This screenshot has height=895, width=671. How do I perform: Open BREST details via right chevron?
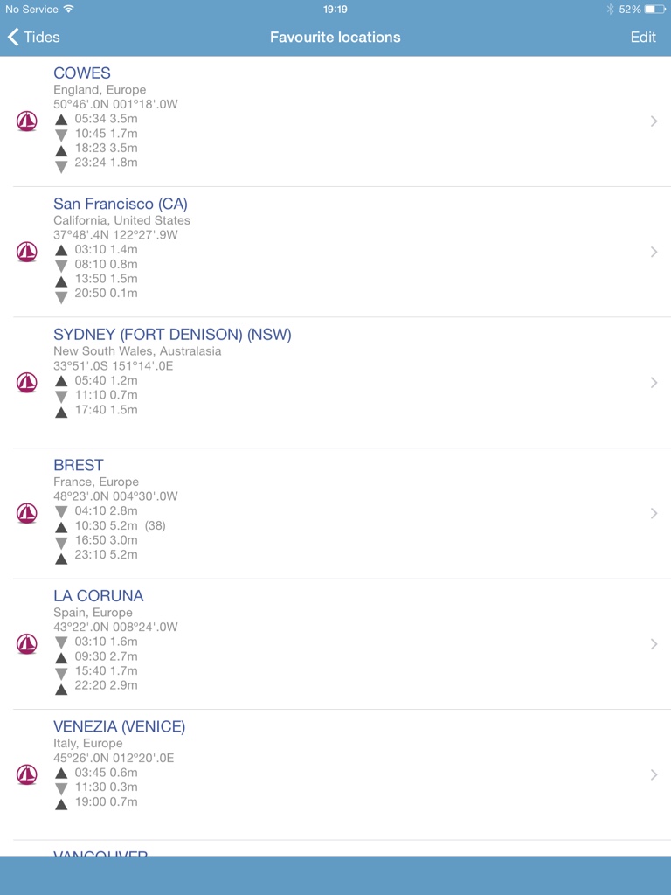pyautogui.click(x=654, y=513)
